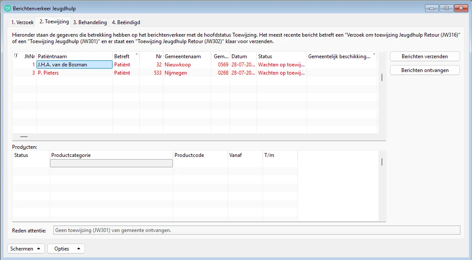Click the up arrow on Schermen button
The width and height of the screenshot is (472, 260).
(x=38, y=249)
